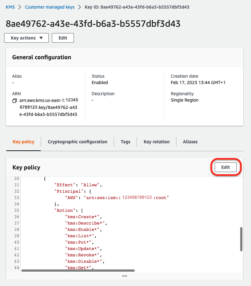Click the "Principal" line in the policy

click(73, 191)
